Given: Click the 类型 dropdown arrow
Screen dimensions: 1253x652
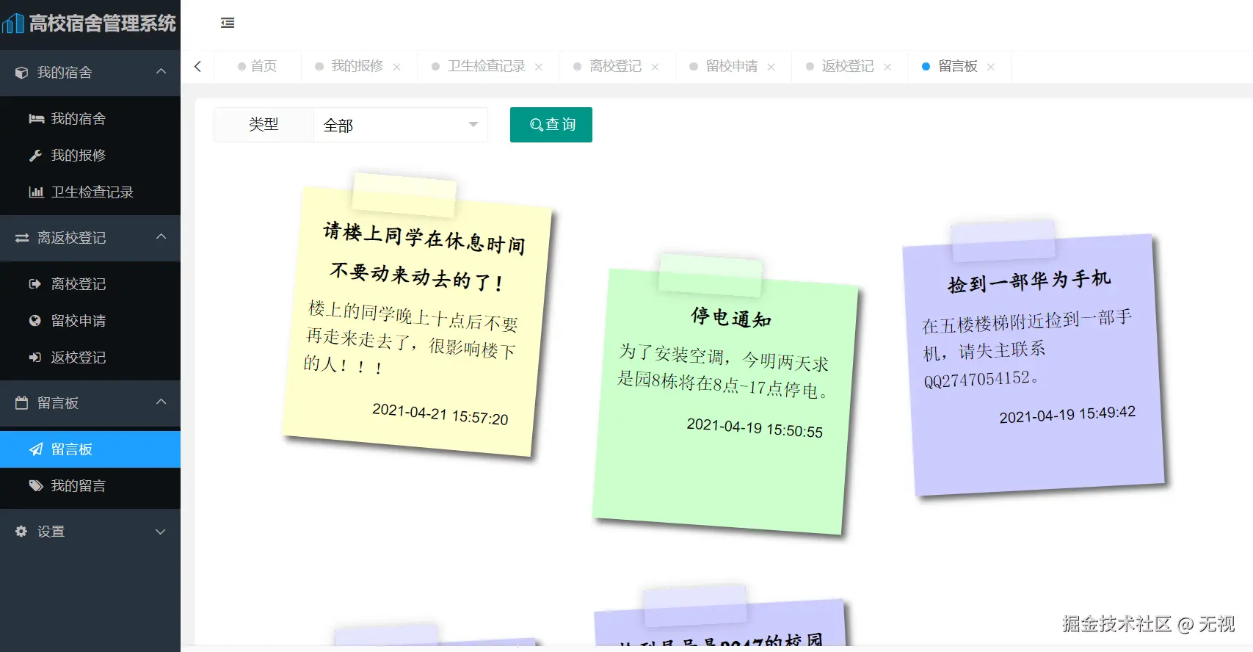Looking at the screenshot, I should click(x=473, y=124).
